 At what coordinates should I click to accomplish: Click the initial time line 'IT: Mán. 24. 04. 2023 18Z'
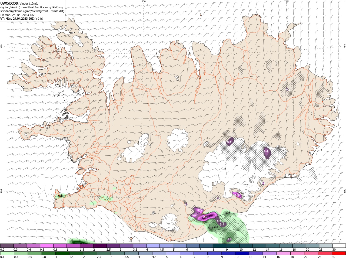tap(18, 15)
